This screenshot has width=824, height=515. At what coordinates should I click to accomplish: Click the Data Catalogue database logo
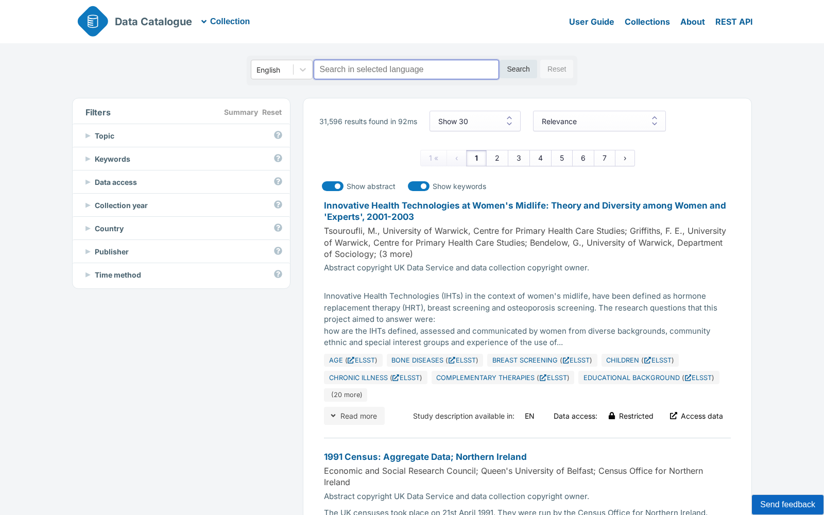93,21
